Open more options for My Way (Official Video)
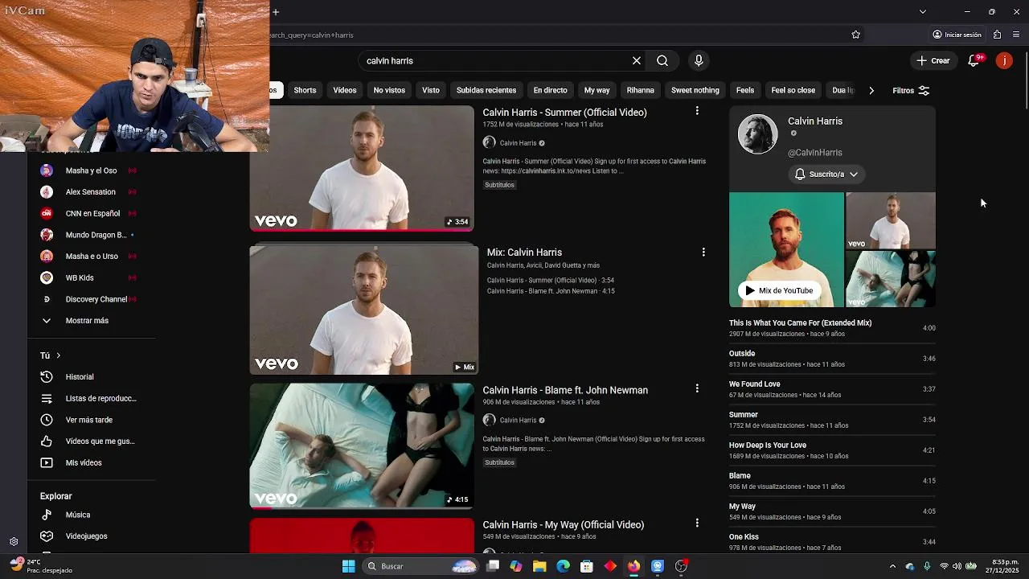 coord(697,523)
